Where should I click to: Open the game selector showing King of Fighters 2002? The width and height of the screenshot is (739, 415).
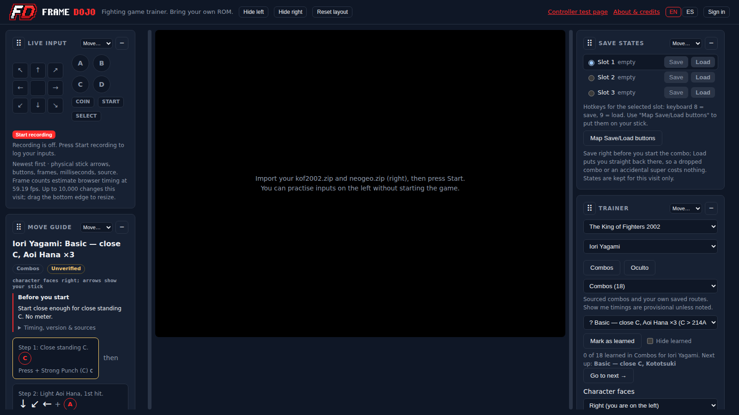650,227
